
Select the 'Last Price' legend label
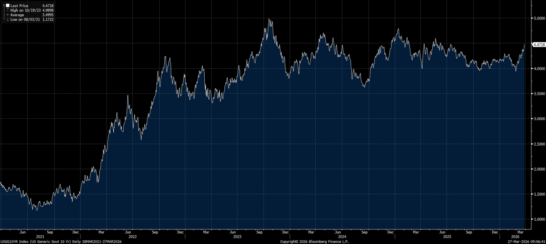[x=19, y=6]
